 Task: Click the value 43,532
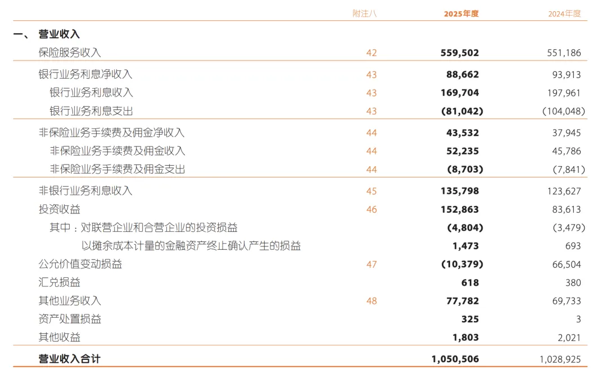(x=462, y=133)
